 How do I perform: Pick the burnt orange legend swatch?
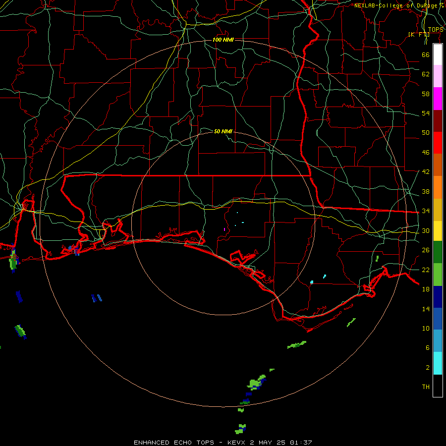coord(438,165)
